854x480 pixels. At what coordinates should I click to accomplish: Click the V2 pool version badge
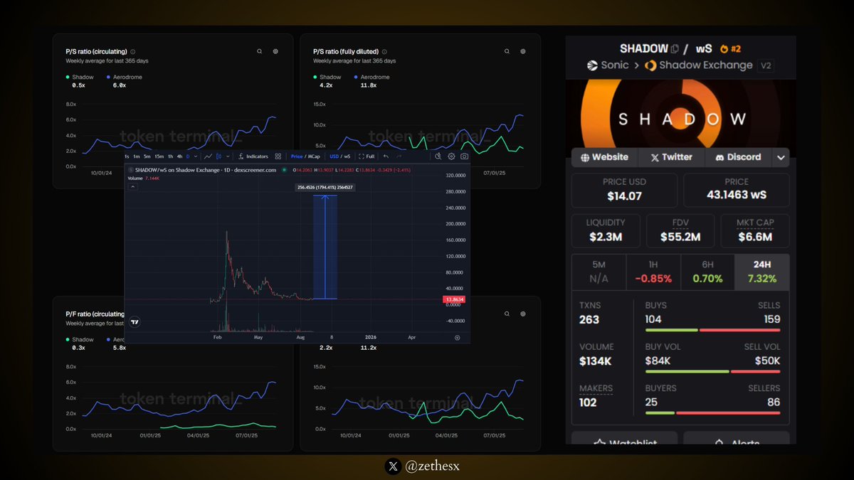pyautogui.click(x=766, y=65)
